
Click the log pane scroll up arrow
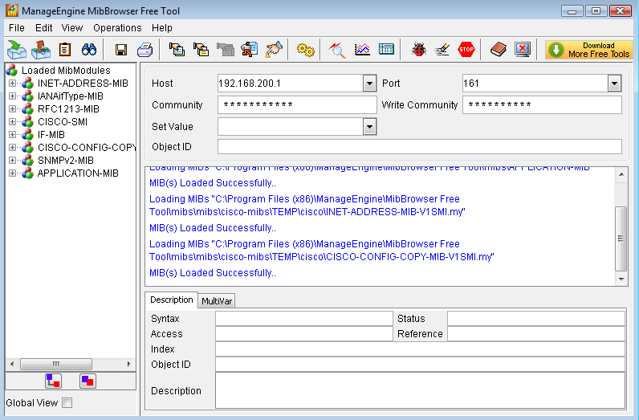621,174
